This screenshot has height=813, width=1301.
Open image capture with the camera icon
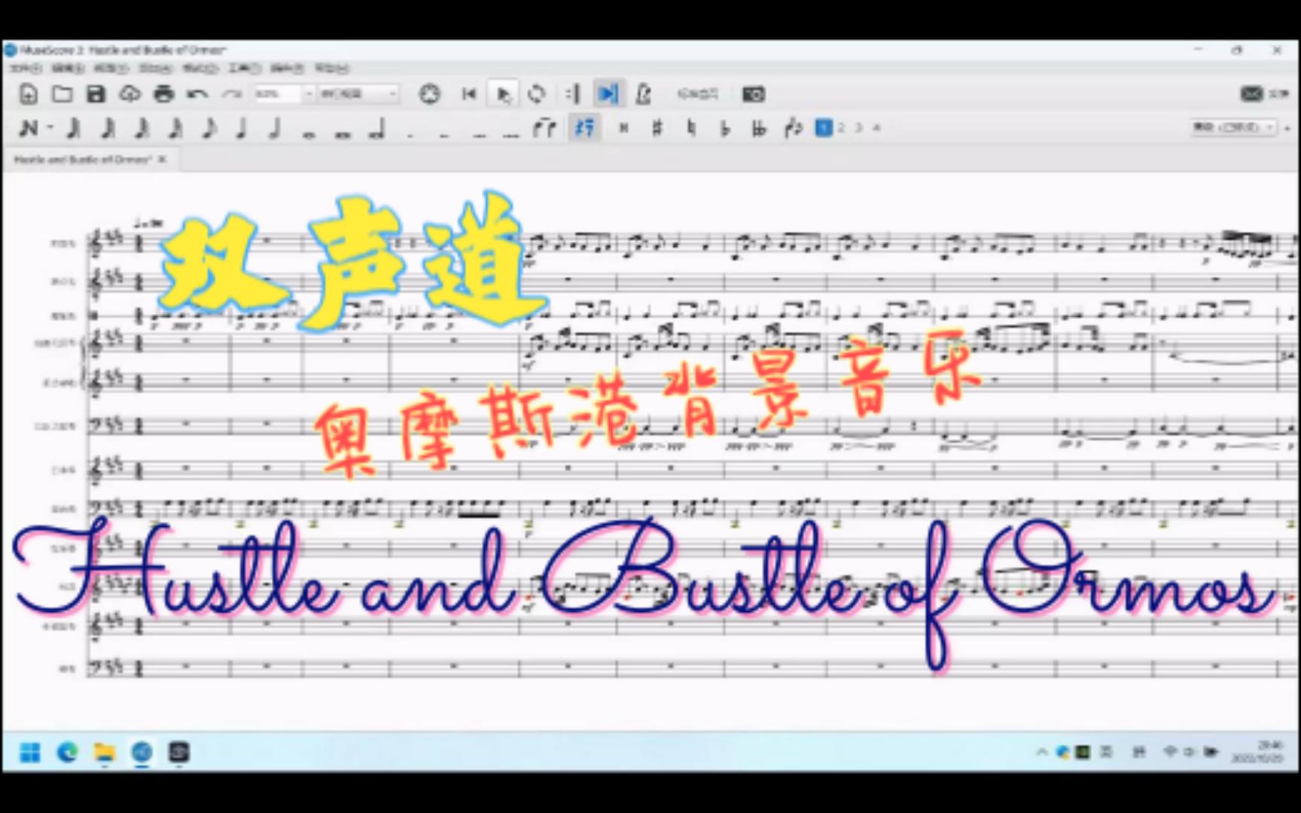(x=754, y=94)
